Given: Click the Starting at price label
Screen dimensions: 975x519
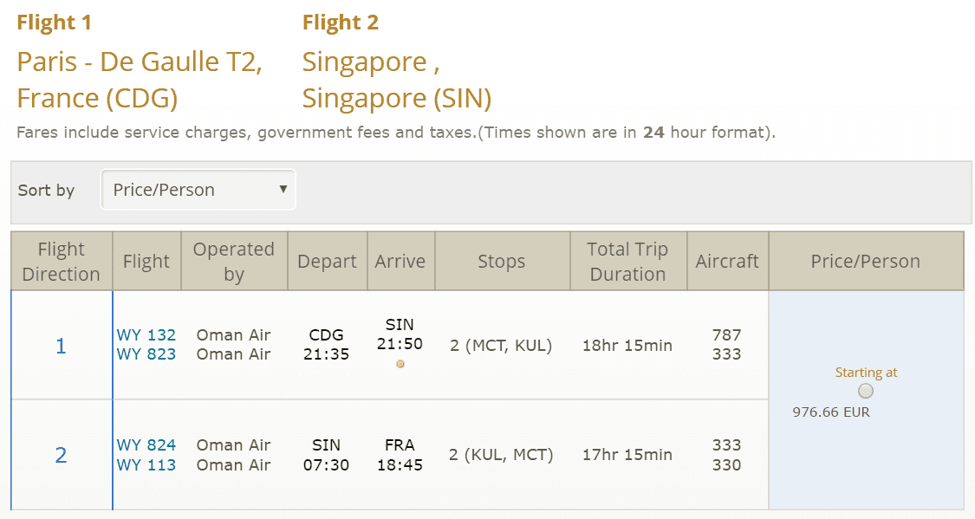Looking at the screenshot, I should 866,373.
